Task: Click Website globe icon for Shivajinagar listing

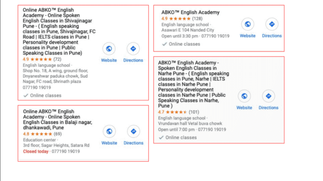Action: point(109,49)
